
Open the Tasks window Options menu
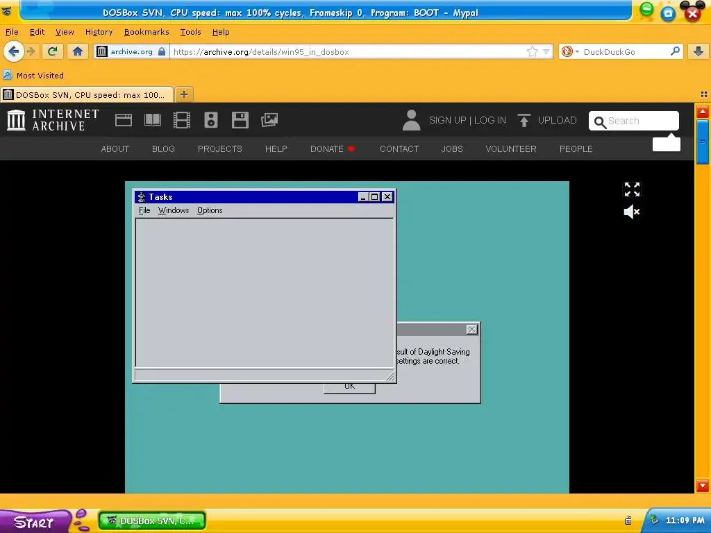210,210
